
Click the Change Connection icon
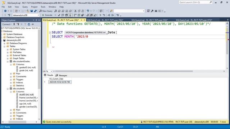tap(9, 15)
